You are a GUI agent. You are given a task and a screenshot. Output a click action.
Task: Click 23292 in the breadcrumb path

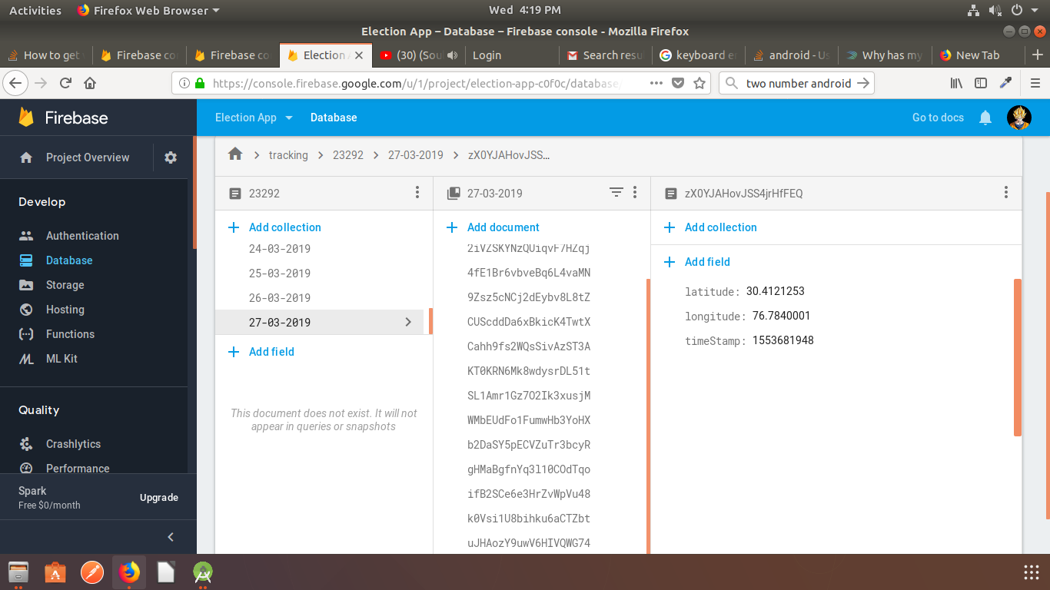[348, 155]
